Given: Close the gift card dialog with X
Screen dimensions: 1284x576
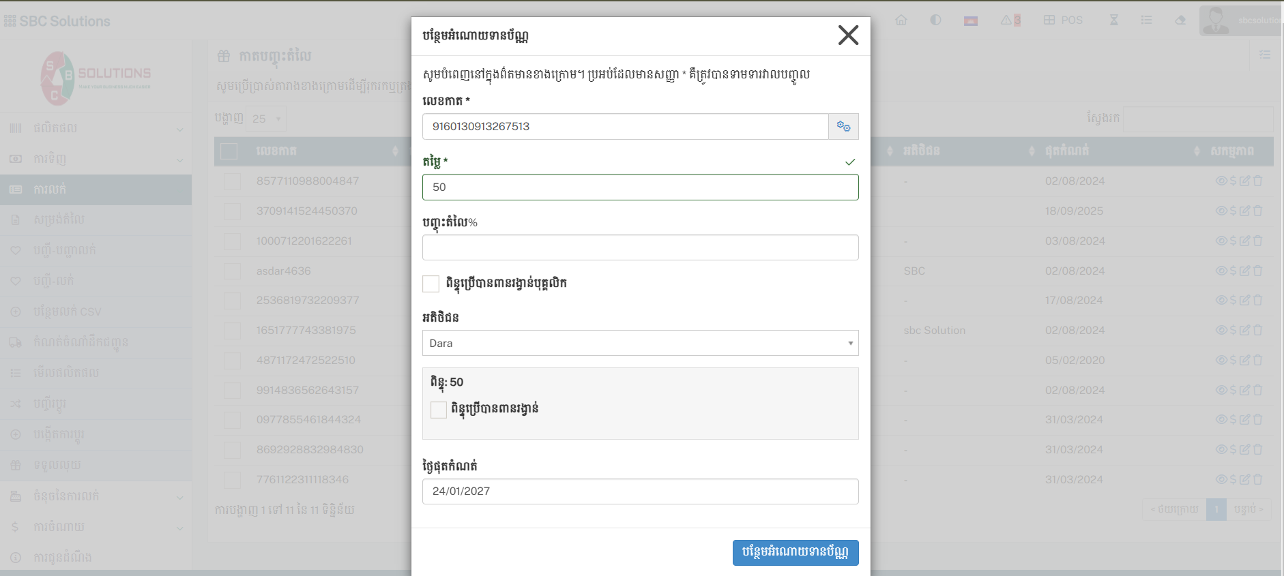Looking at the screenshot, I should (848, 35).
